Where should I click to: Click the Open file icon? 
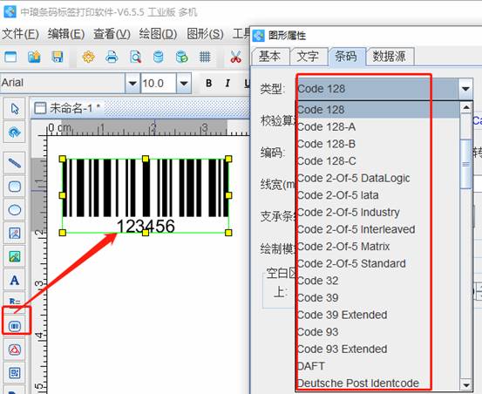click(34, 58)
